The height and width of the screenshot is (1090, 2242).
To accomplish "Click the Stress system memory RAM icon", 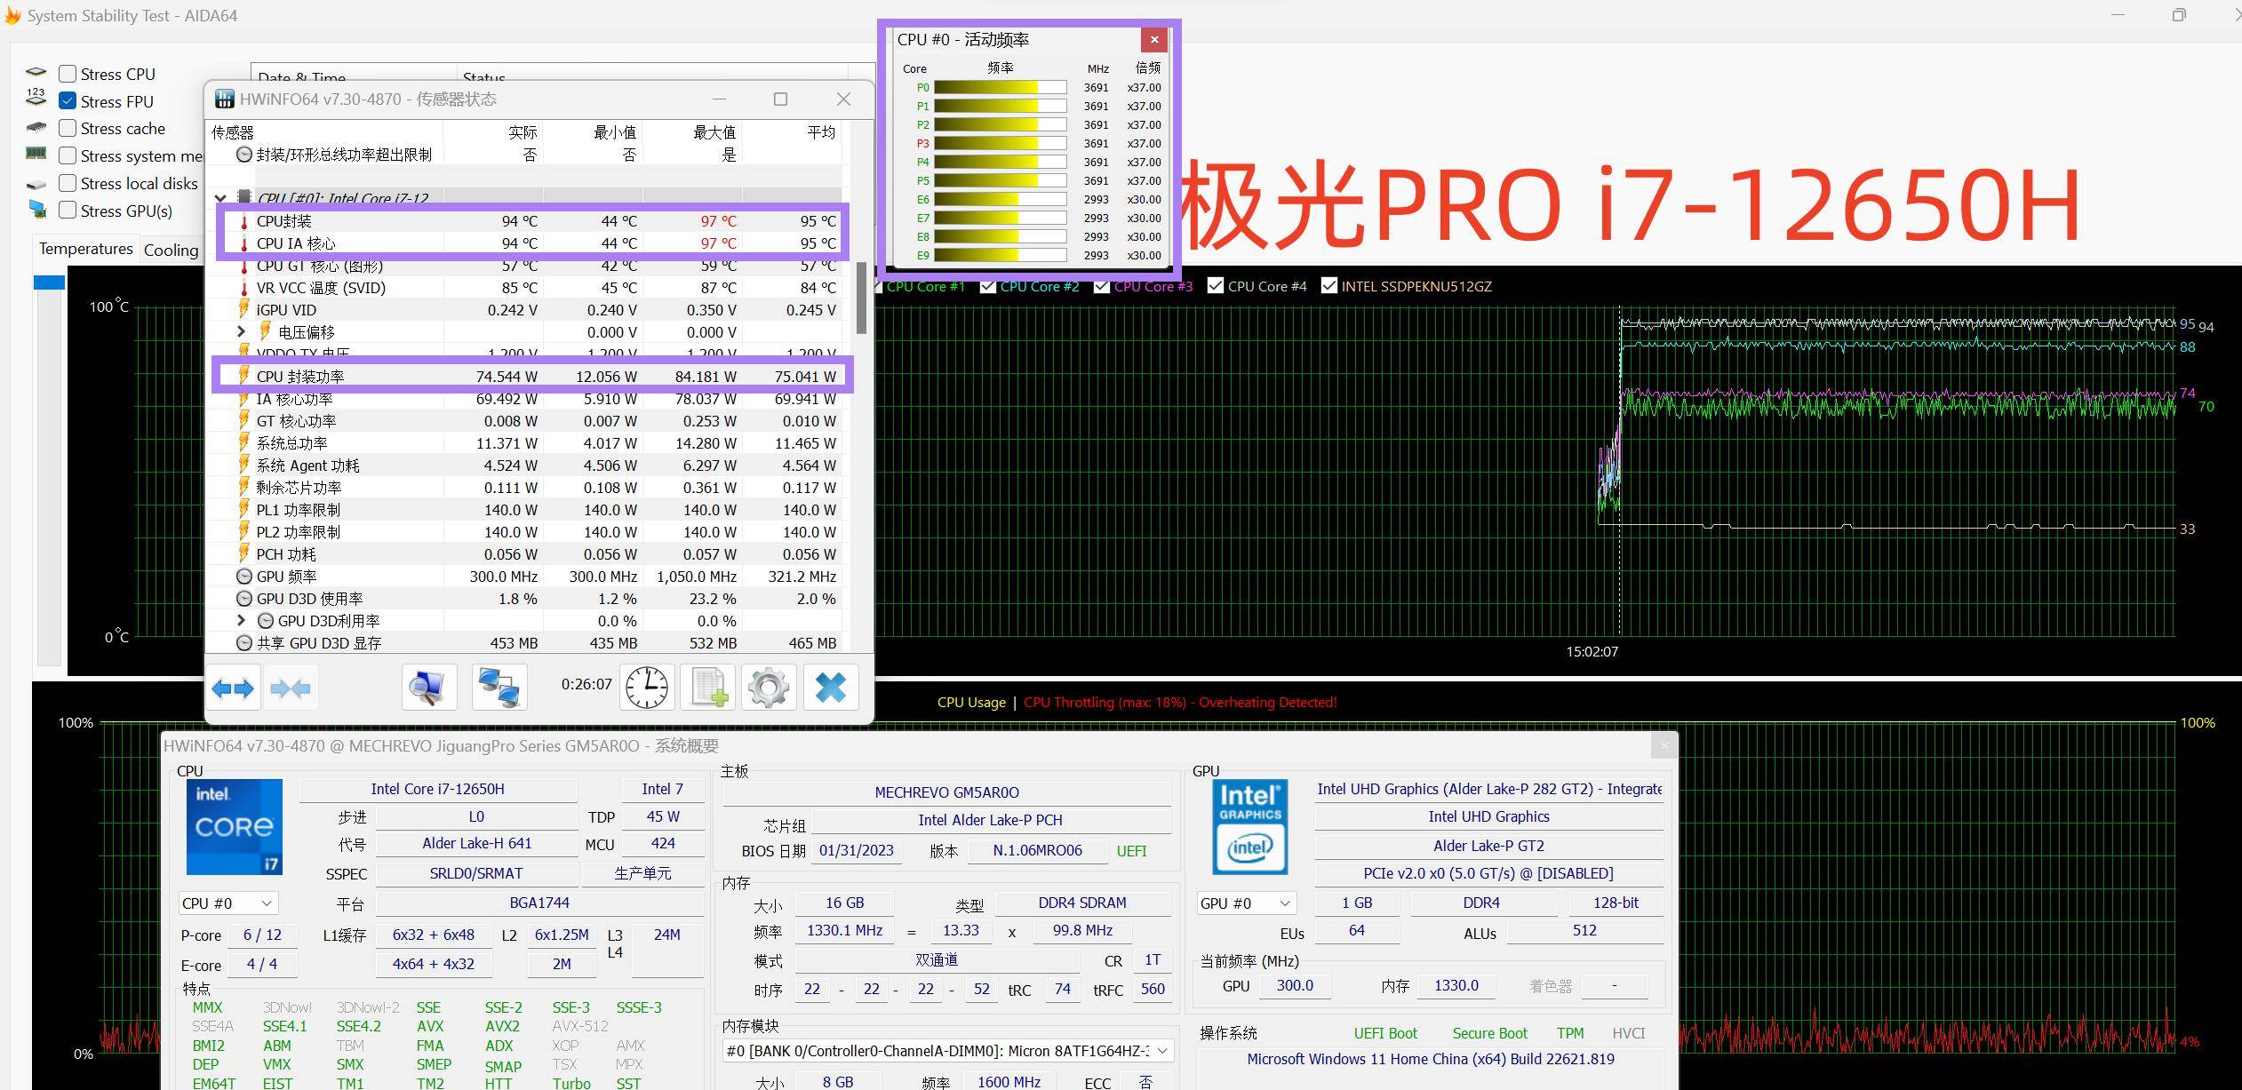I will (36, 154).
